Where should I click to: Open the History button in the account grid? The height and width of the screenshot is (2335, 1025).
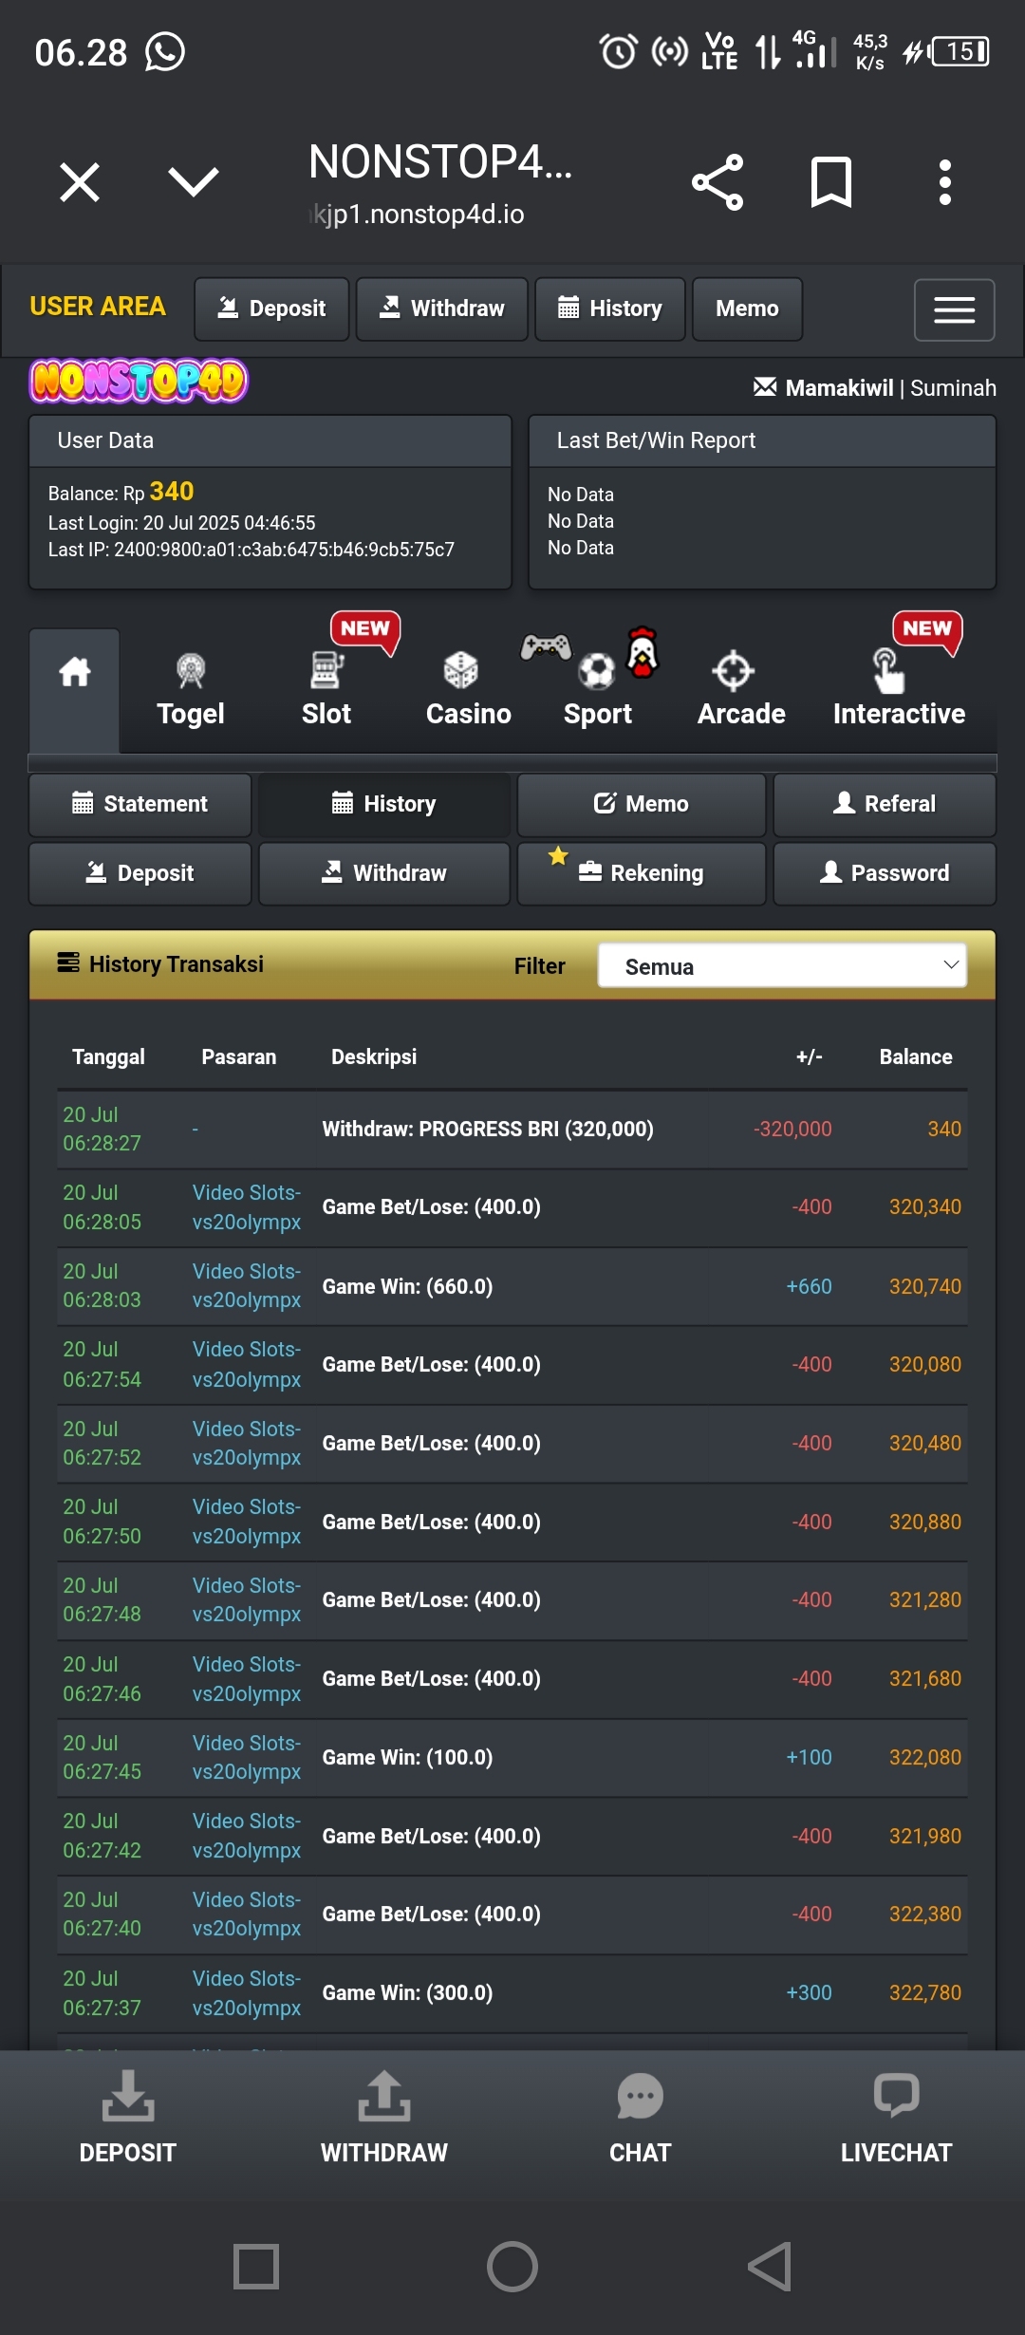coord(384,804)
